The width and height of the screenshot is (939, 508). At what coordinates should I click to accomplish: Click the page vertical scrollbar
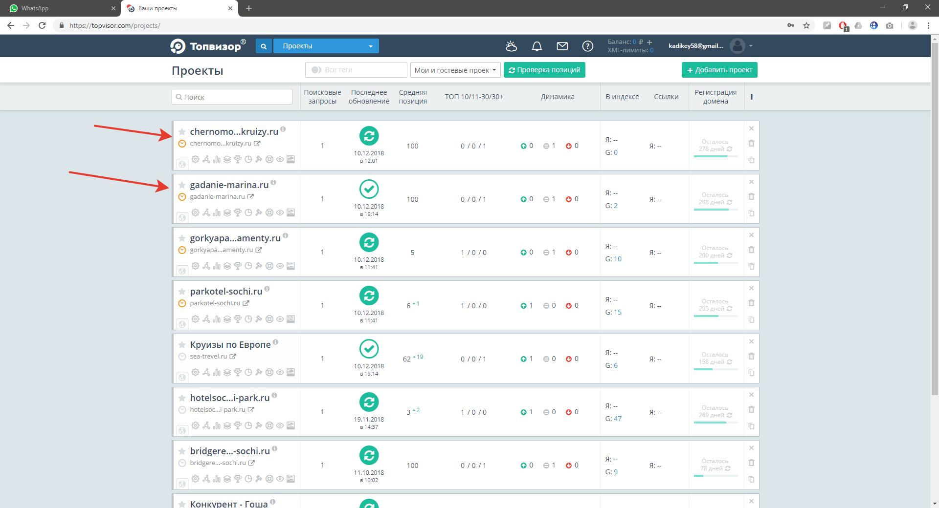pos(935,220)
